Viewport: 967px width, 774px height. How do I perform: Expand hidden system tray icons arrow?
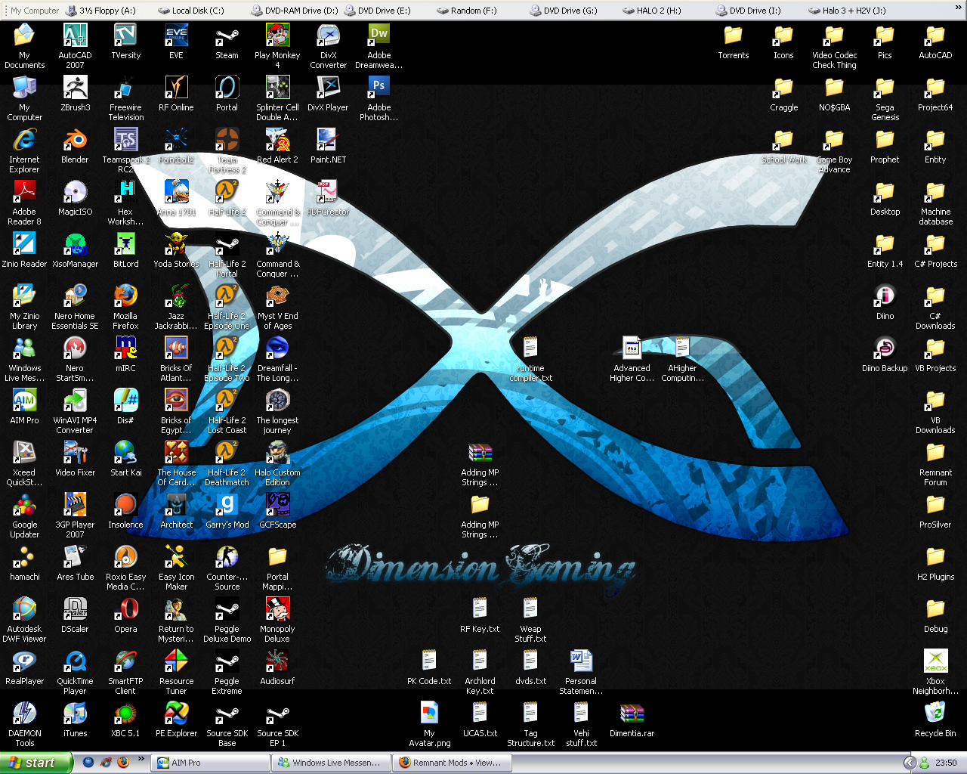coord(910,763)
